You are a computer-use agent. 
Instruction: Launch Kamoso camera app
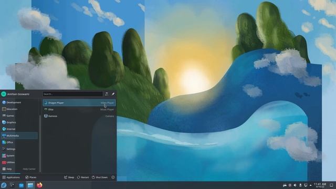[79, 116]
